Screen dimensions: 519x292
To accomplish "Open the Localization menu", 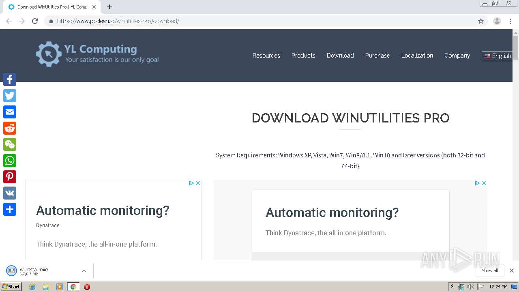I will click(417, 56).
